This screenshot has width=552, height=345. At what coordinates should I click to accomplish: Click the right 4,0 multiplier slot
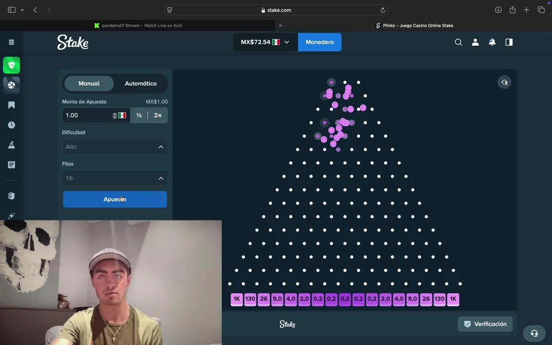click(399, 299)
